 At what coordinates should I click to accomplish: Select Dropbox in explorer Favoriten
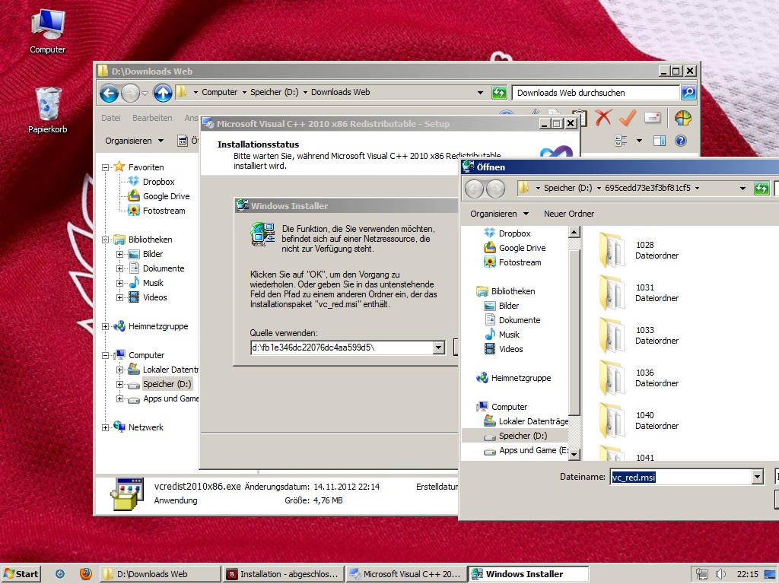[x=158, y=182]
